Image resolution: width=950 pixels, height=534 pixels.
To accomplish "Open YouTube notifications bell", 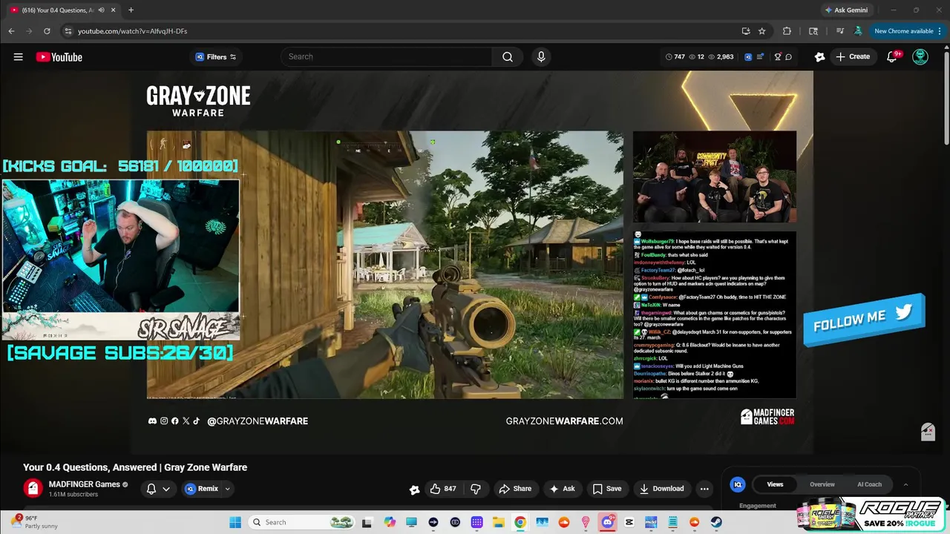I will (893, 57).
